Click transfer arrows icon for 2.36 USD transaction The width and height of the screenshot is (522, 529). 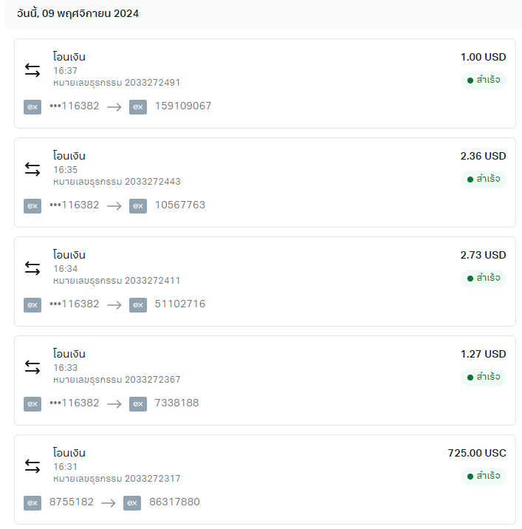point(32,169)
